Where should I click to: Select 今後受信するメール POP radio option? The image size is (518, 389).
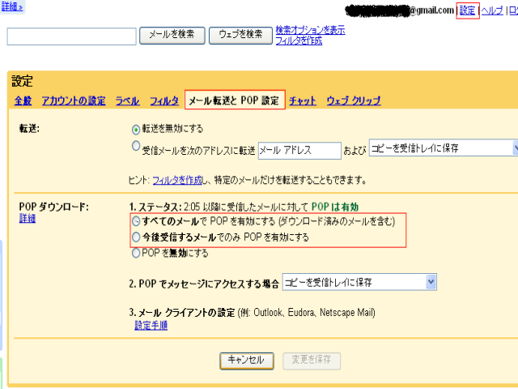[136, 237]
